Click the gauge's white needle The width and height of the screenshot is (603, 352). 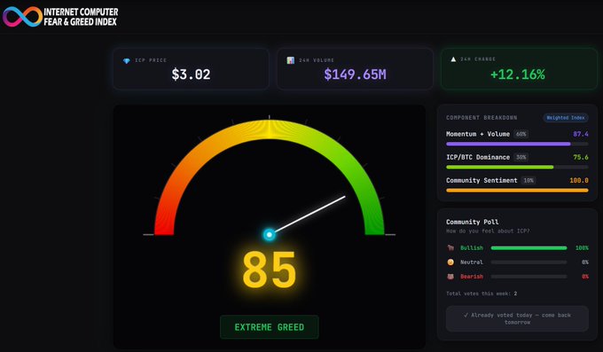[x=310, y=215]
